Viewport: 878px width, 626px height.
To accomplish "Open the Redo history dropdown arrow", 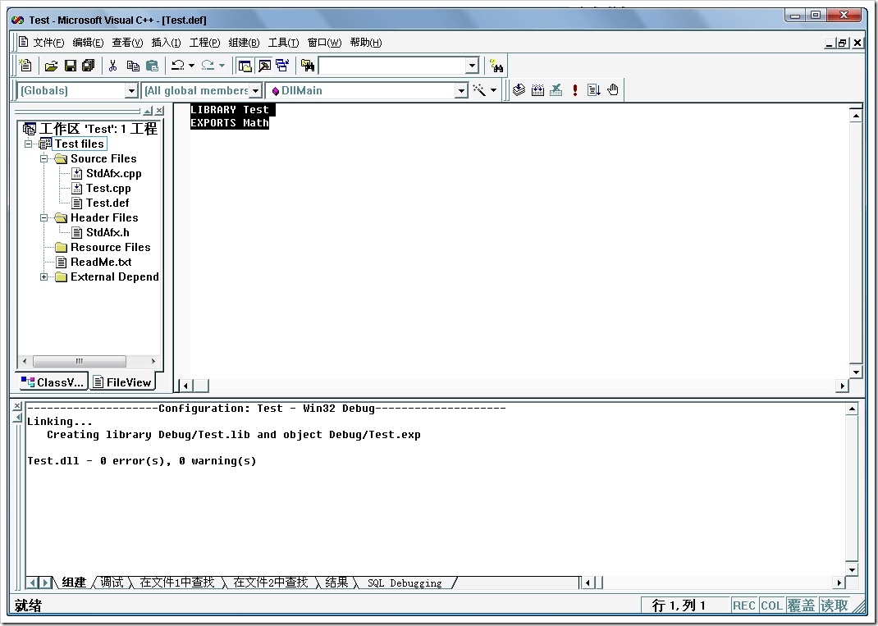I will coord(222,66).
